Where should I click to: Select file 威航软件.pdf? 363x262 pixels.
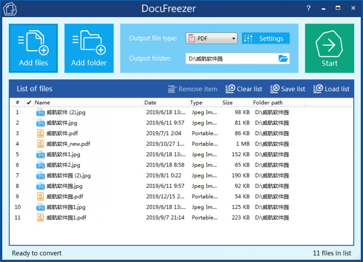pyautogui.click(x=62, y=133)
